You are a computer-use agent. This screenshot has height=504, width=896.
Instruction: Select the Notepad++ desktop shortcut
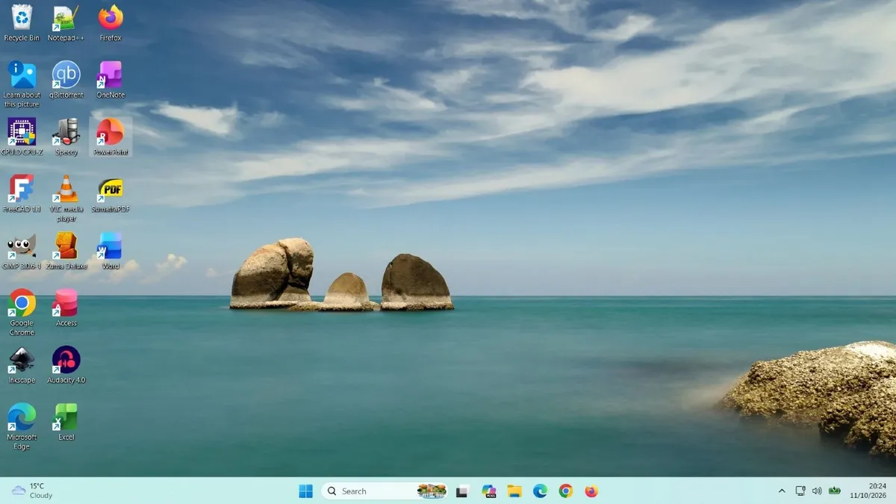pyautogui.click(x=66, y=22)
